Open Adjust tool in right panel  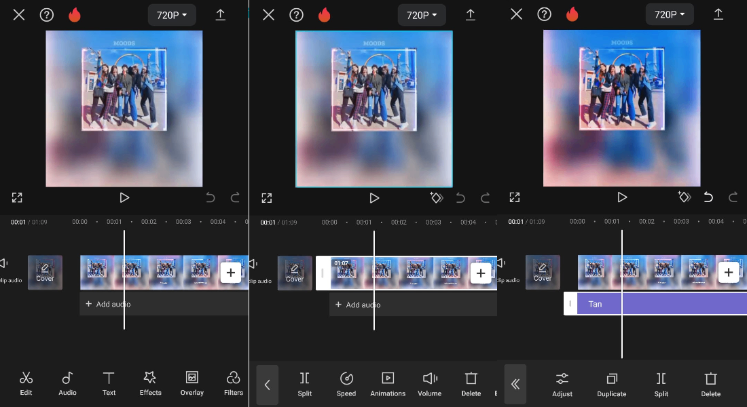(x=562, y=385)
